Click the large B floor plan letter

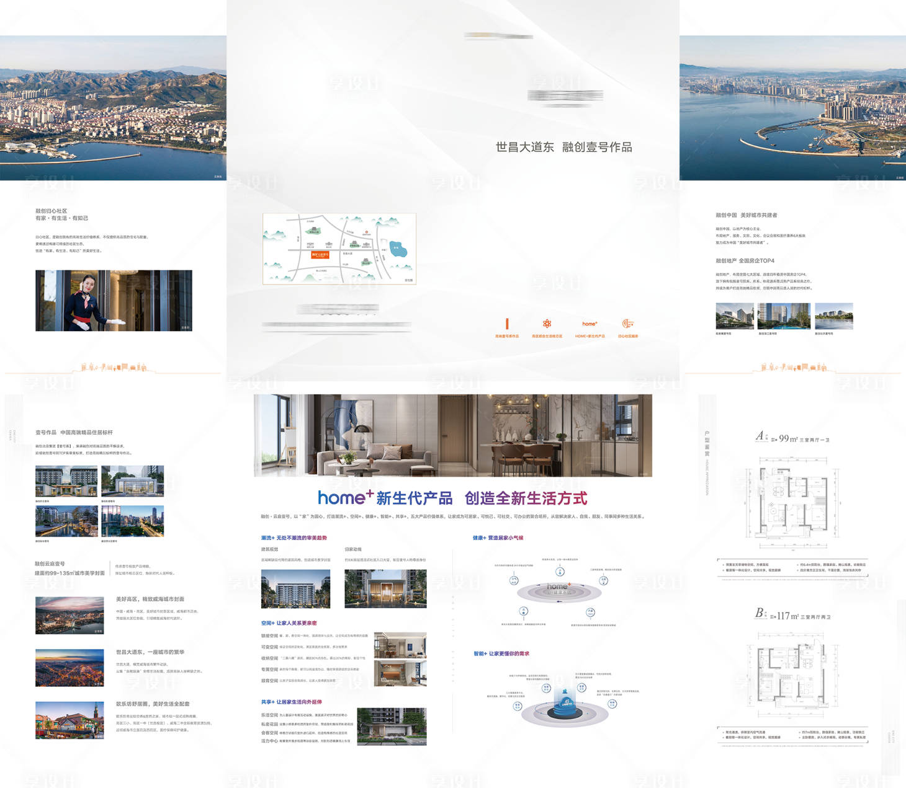[759, 613]
